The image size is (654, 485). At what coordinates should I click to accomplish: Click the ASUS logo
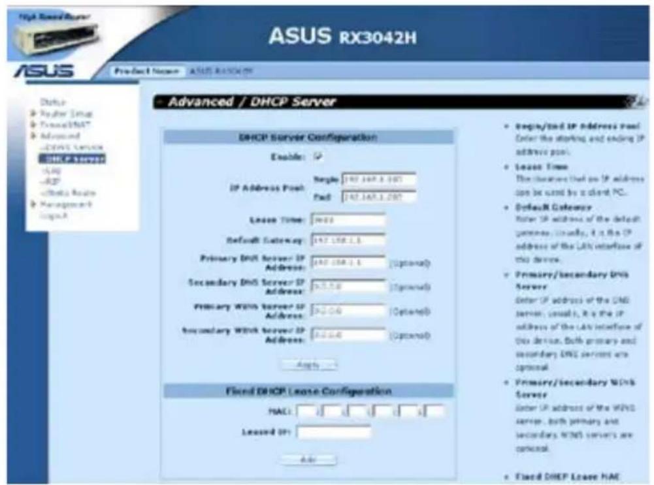(x=44, y=71)
